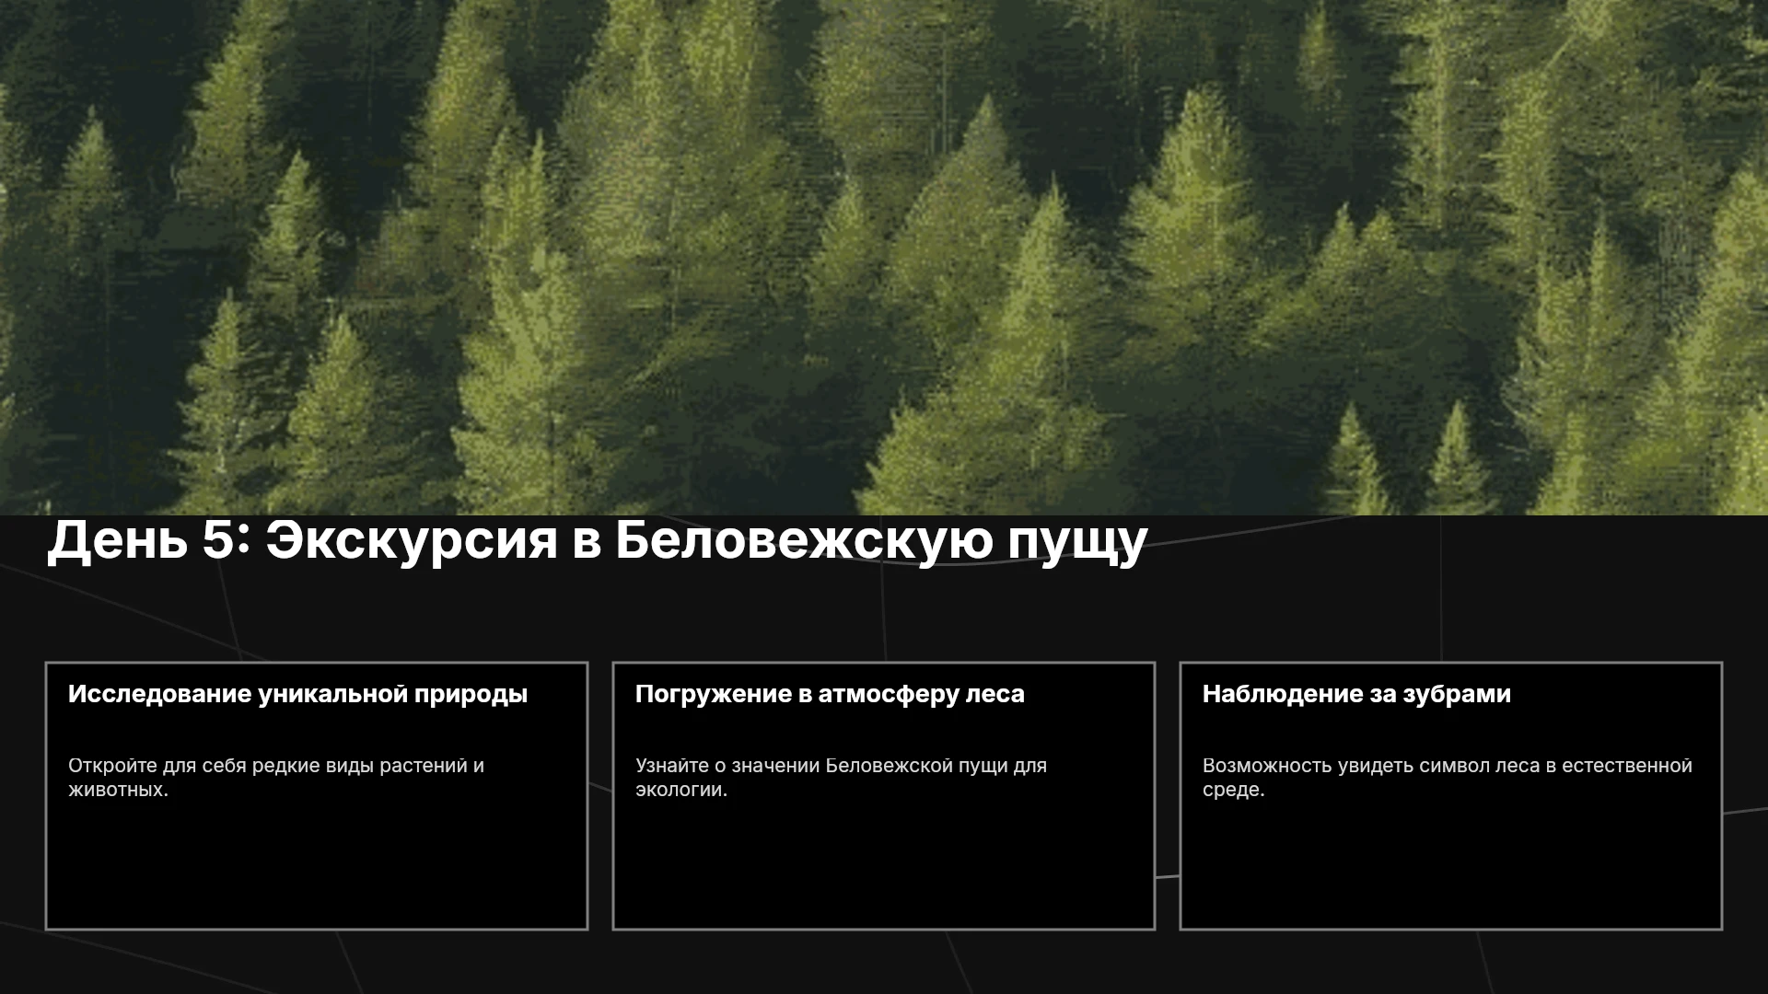Click the heading Наблюдение за зубрами

click(1356, 694)
